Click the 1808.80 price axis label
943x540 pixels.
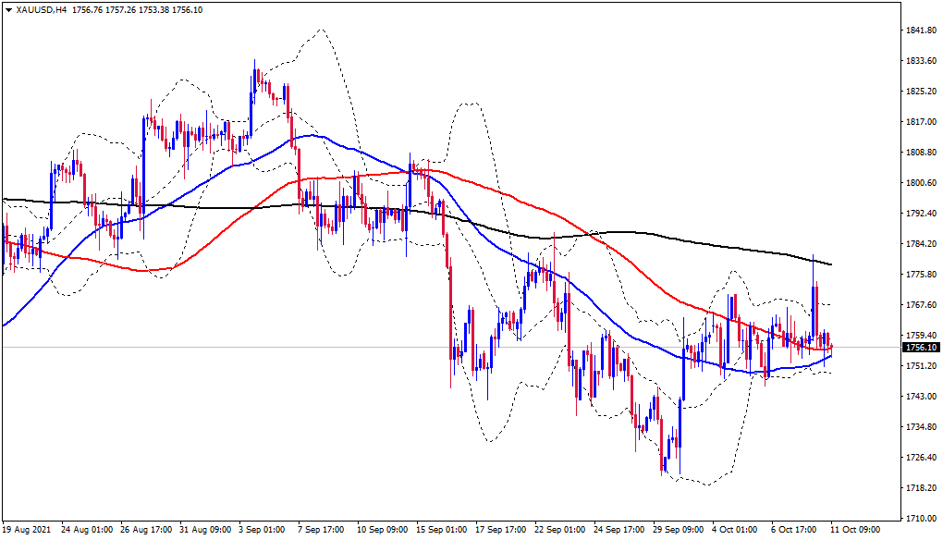click(922, 153)
